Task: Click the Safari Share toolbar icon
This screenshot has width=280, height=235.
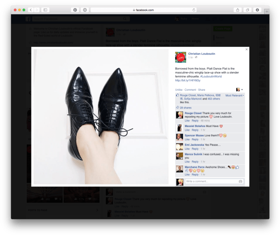Action: point(238,10)
